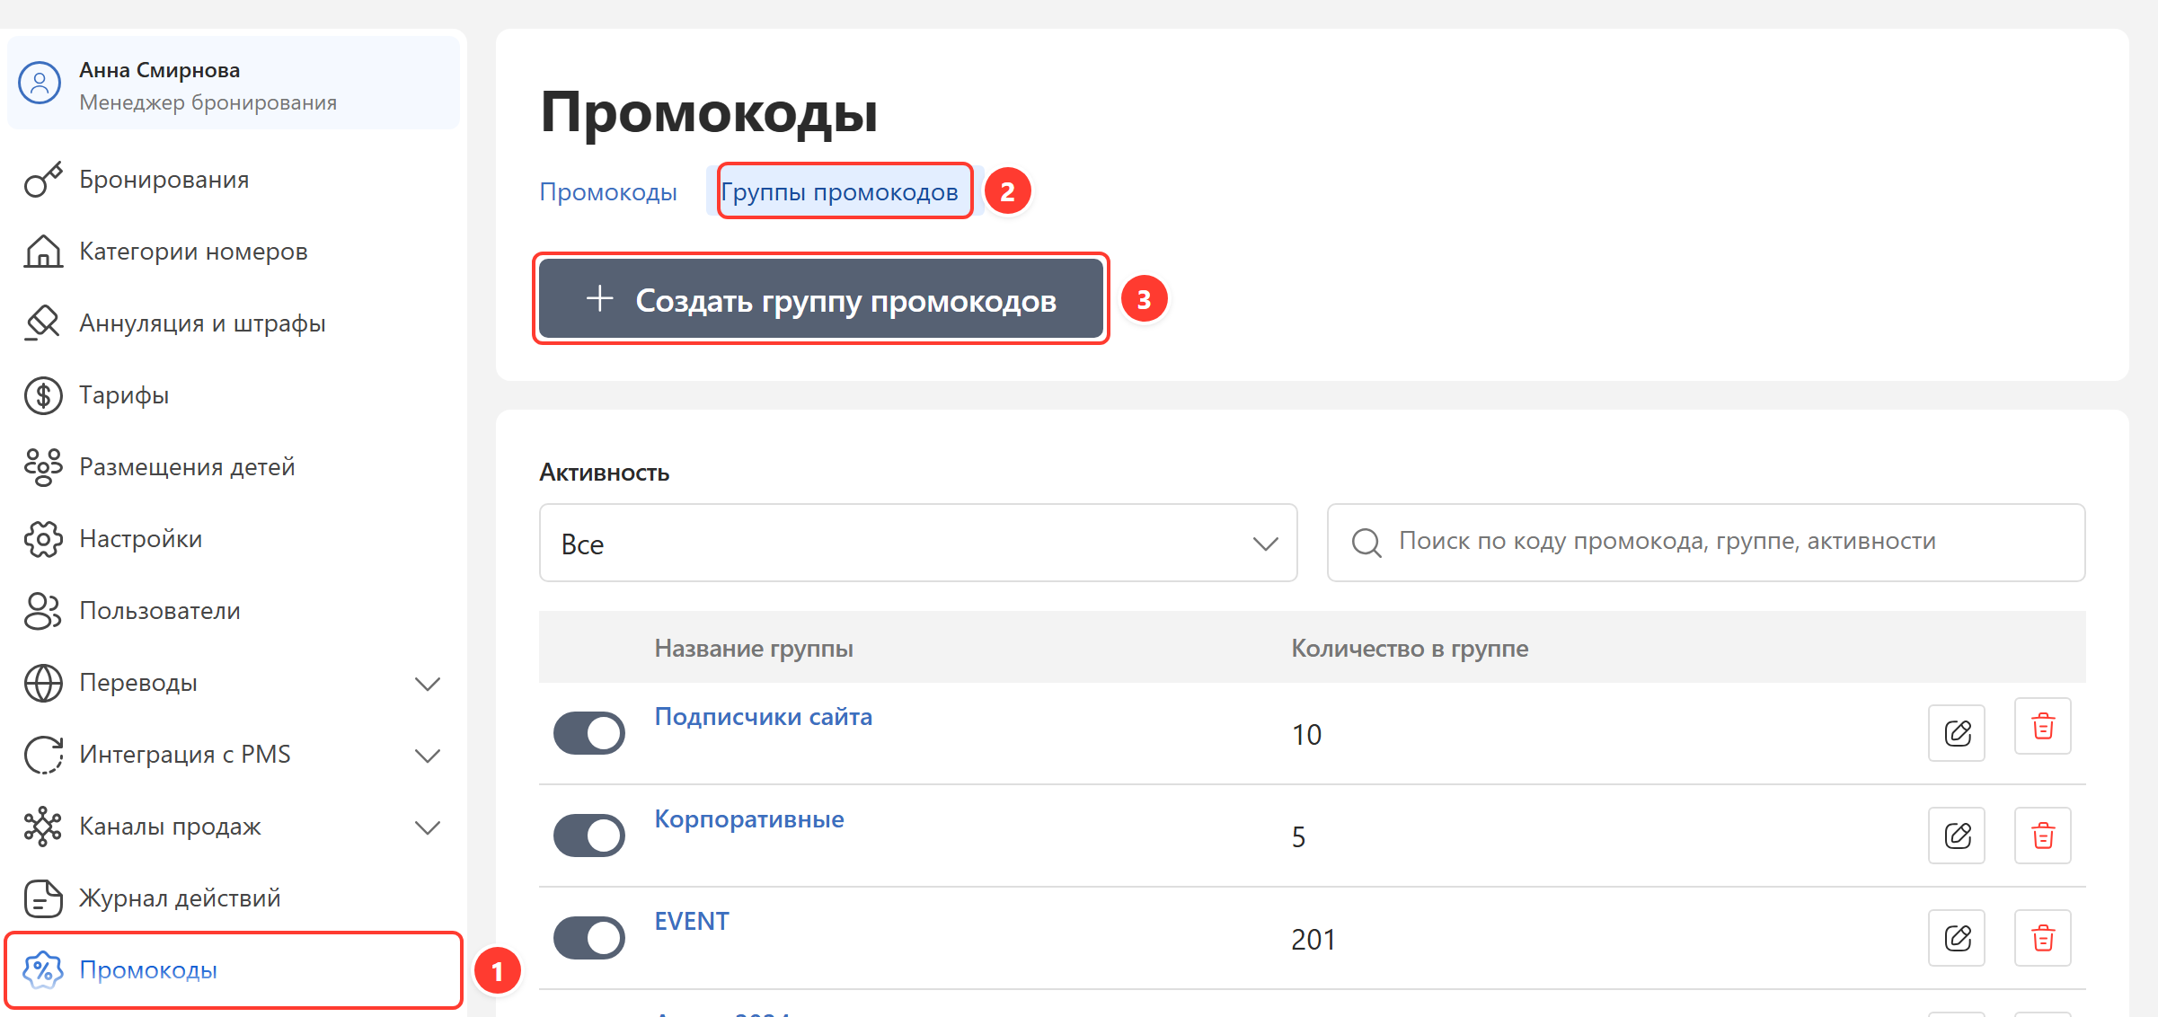Expand the Каналы продаж chevron

(x=428, y=827)
